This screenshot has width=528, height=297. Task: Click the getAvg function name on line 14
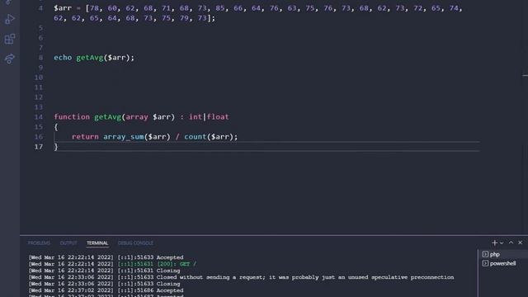pyautogui.click(x=107, y=117)
